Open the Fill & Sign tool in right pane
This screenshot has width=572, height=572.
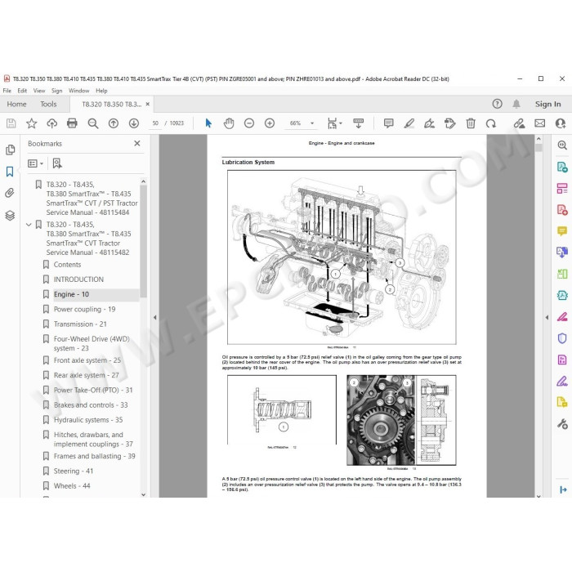tap(562, 317)
